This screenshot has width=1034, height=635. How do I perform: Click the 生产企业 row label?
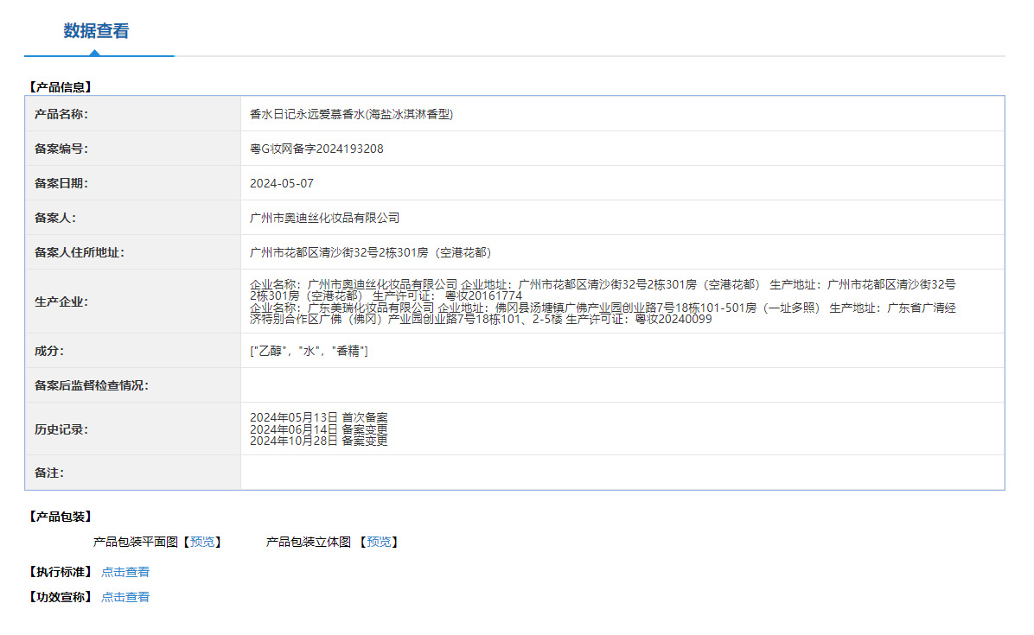click(x=61, y=302)
